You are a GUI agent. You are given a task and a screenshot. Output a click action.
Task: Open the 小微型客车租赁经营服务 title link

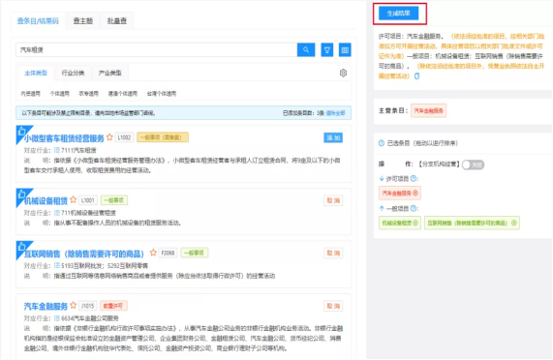(x=64, y=138)
